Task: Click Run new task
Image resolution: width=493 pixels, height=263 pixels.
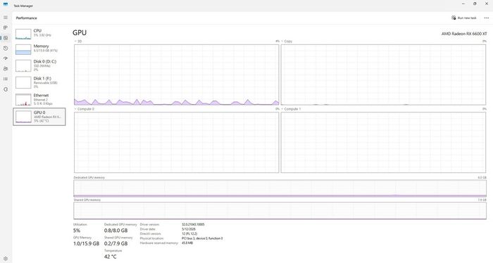Action: [464, 18]
